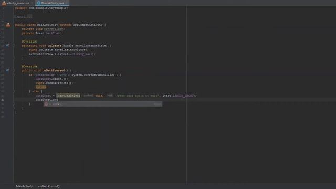
Task: Click activity_main in R.layout reference
Action: 82,54
